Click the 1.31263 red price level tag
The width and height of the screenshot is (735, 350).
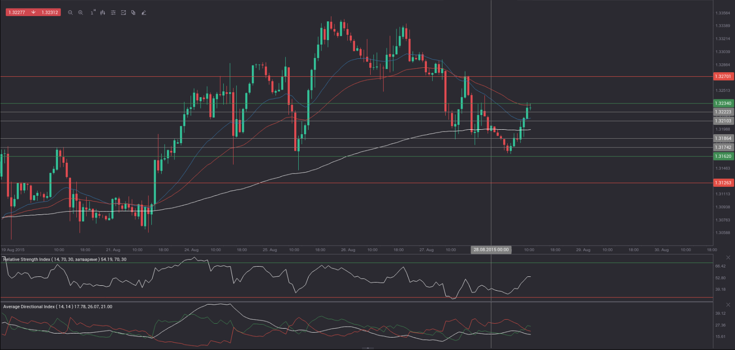(x=723, y=182)
